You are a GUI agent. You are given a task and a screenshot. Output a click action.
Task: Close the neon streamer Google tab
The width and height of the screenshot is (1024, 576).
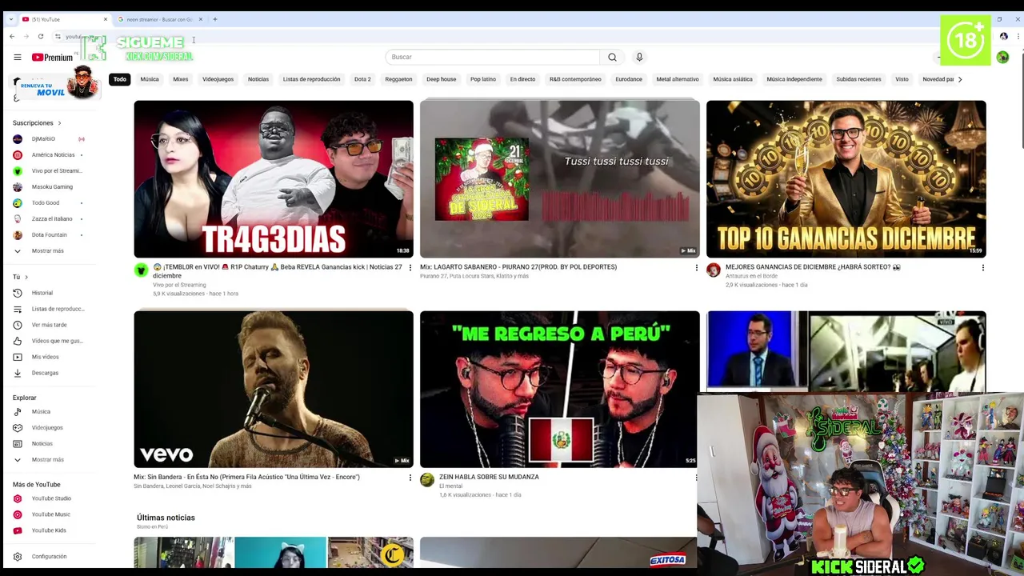point(200,19)
